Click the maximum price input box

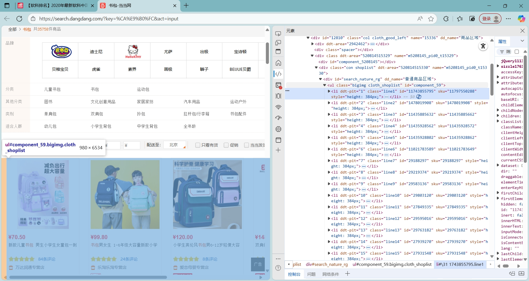click(x=131, y=145)
